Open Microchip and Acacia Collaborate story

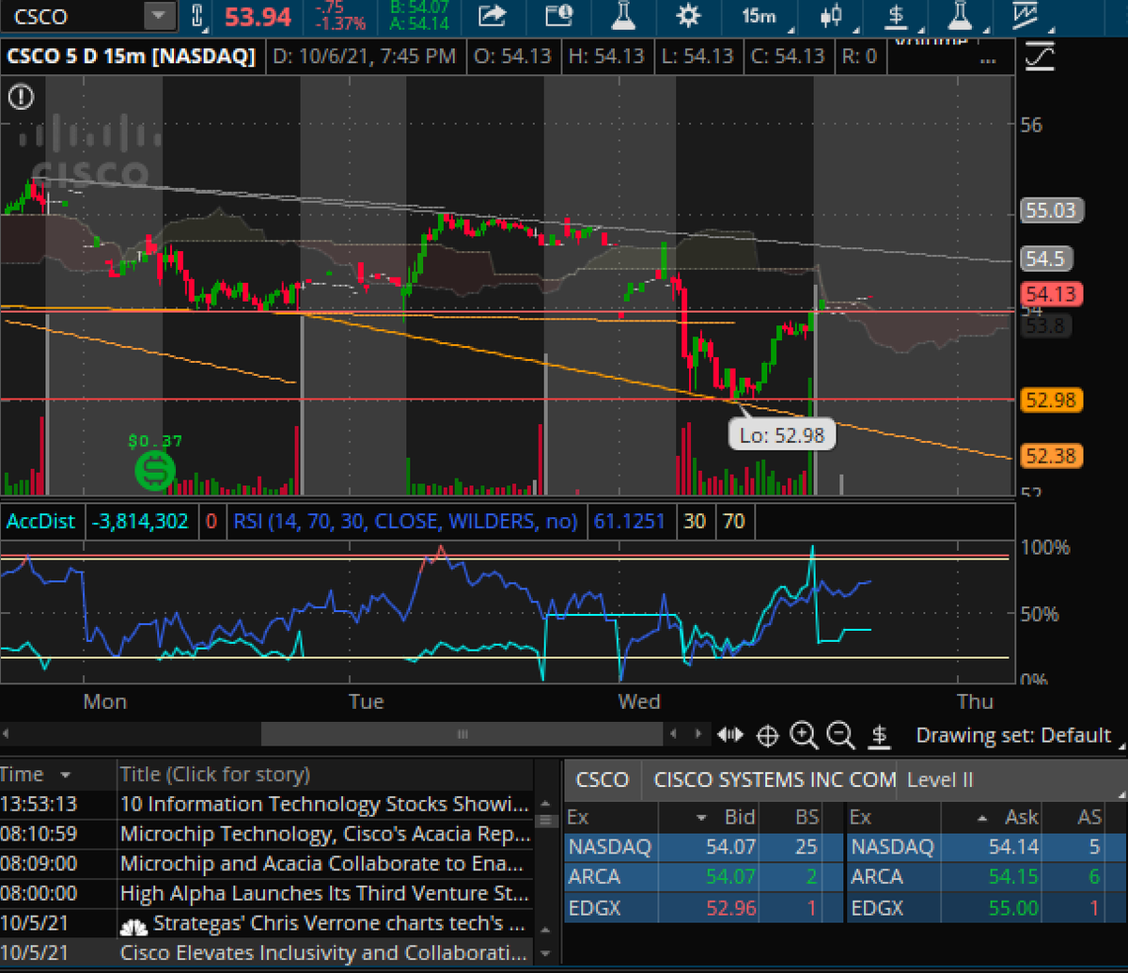325,863
